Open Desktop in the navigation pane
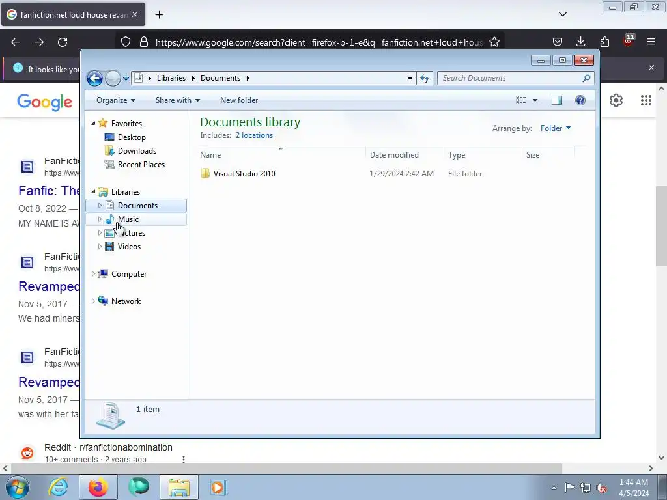 pyautogui.click(x=132, y=137)
